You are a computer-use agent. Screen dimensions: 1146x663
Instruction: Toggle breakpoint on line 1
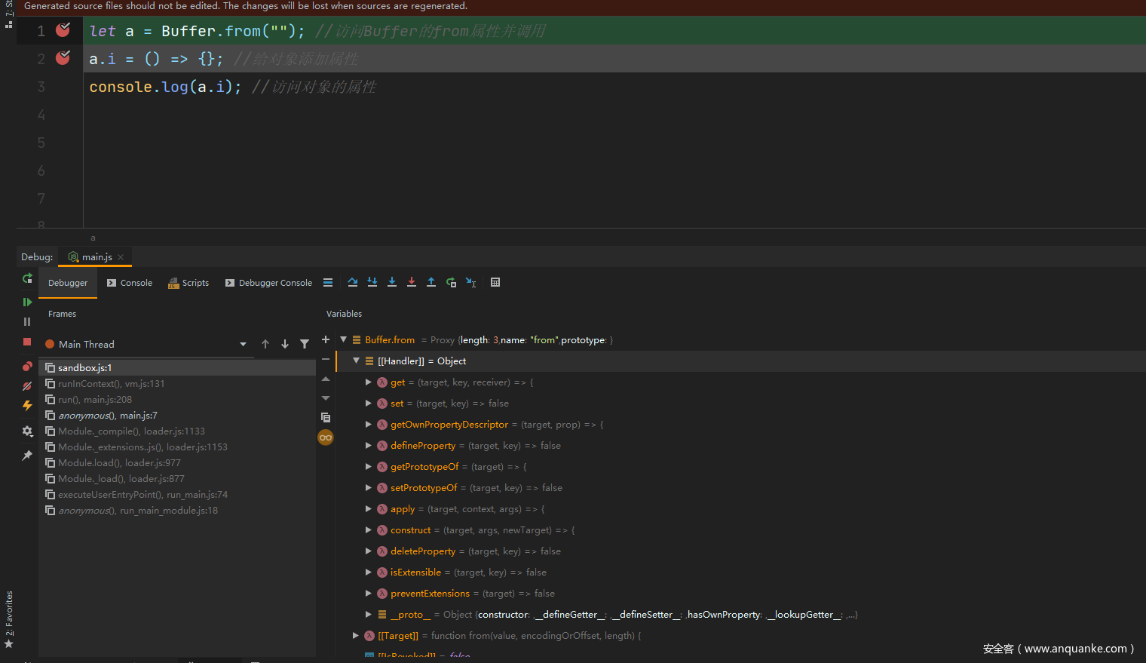click(63, 30)
